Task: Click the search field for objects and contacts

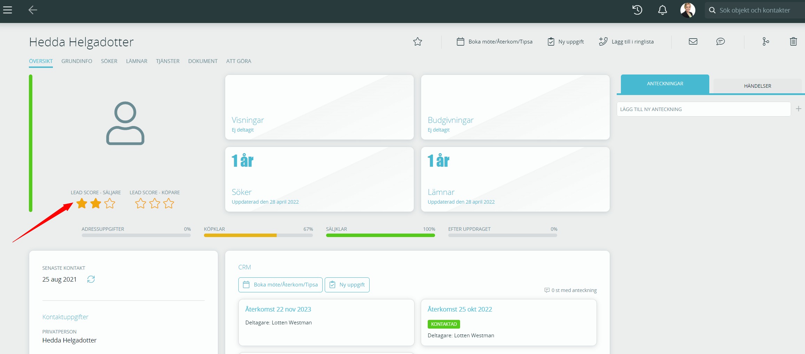Action: tap(755, 10)
